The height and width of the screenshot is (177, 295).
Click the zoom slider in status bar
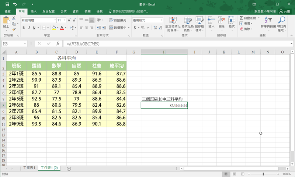coord(263,174)
